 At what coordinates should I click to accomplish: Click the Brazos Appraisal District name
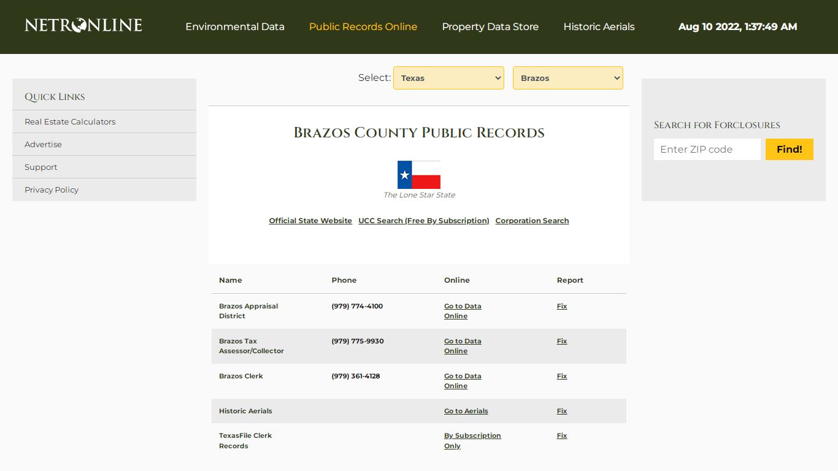[248, 311]
